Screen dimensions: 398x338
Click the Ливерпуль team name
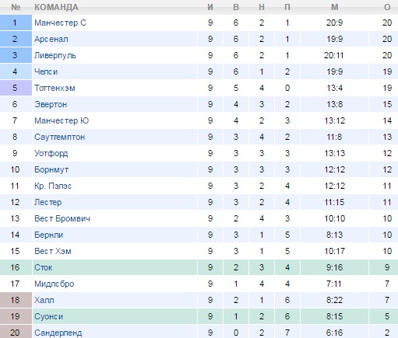coord(55,55)
